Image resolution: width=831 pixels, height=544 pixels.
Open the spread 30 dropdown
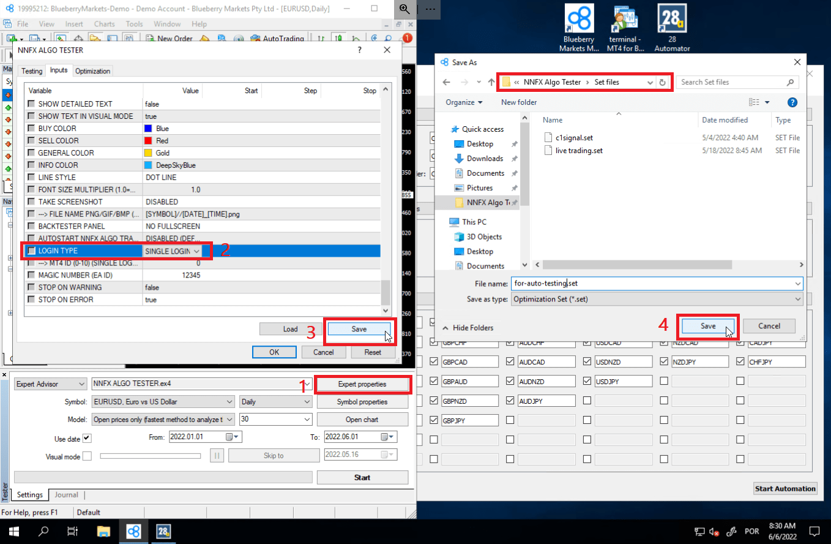click(x=276, y=420)
